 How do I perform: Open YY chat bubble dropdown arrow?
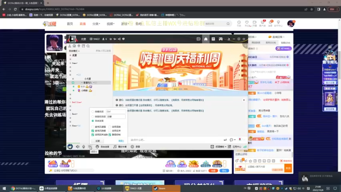[235, 140]
